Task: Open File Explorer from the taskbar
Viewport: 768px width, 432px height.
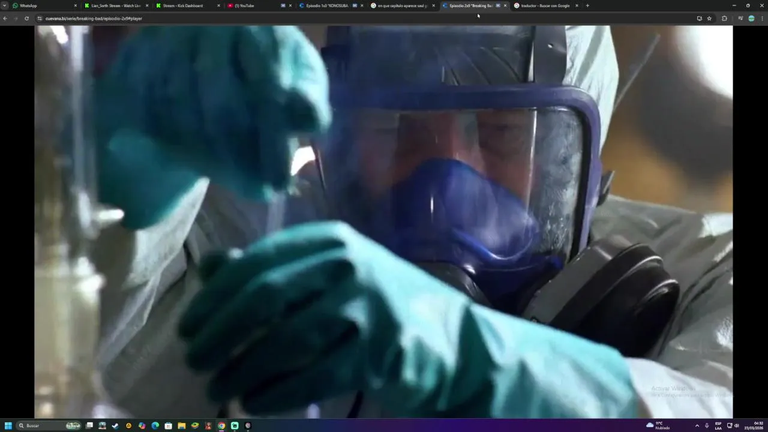Action: [181, 425]
